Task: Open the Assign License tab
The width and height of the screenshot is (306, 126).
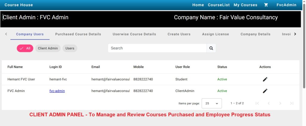Action: pyautogui.click(x=215, y=34)
